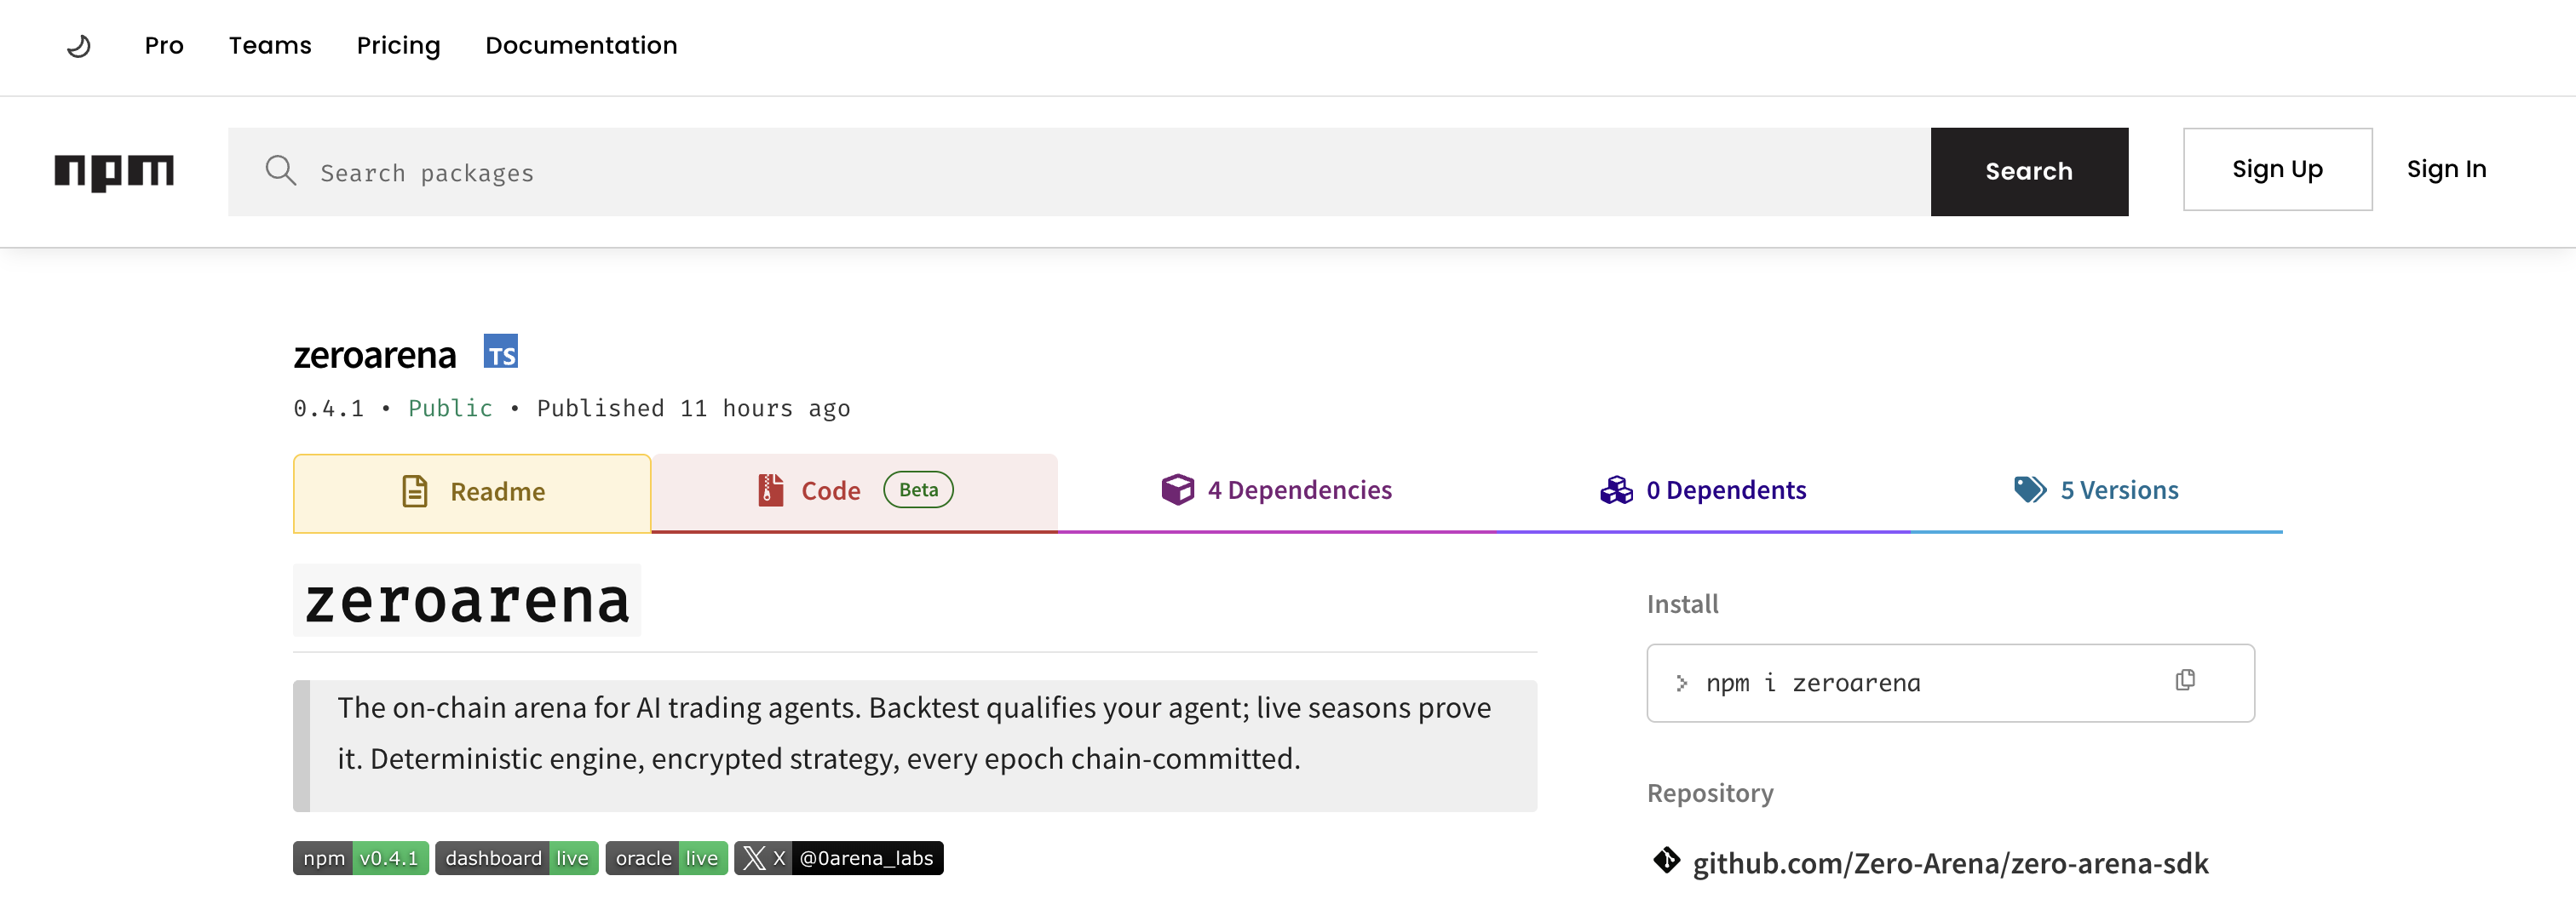2576x916 pixels.
Task: Click the magnifying glass search icon
Action: click(x=281, y=171)
